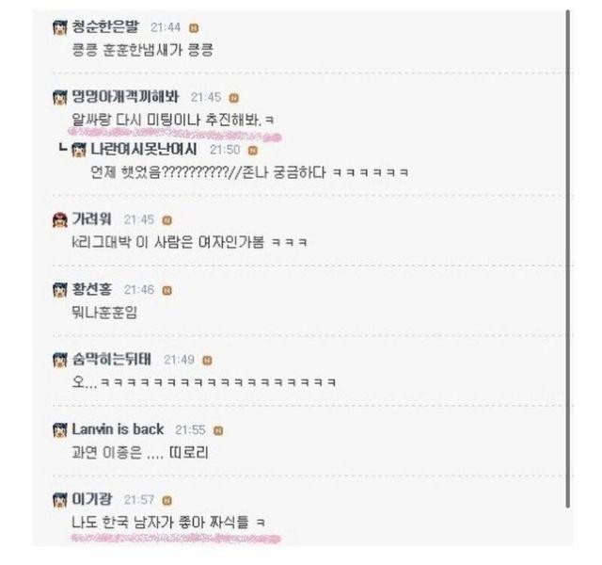Open profile of username 나란여시못난여시

click(144, 149)
